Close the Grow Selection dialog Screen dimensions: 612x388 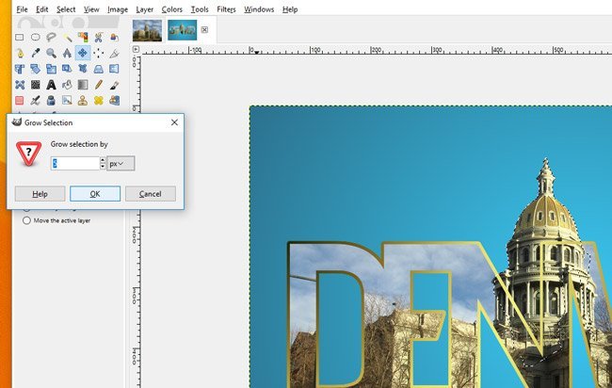[x=174, y=122]
